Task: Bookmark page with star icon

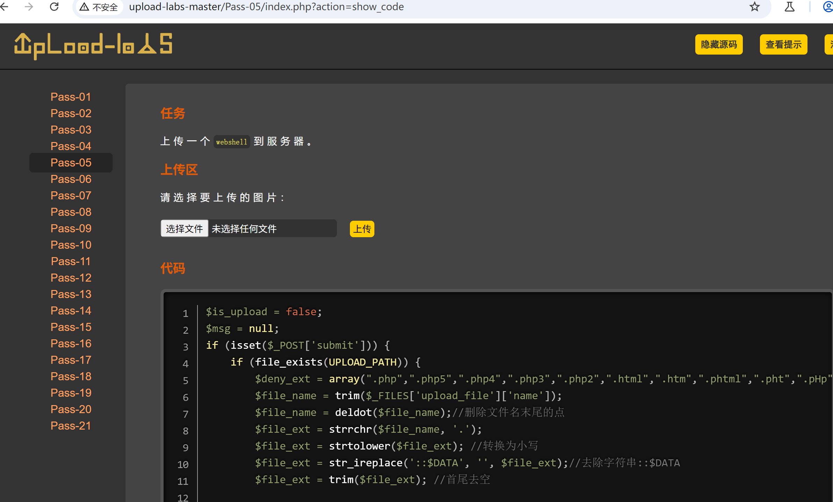Action: 754,7
